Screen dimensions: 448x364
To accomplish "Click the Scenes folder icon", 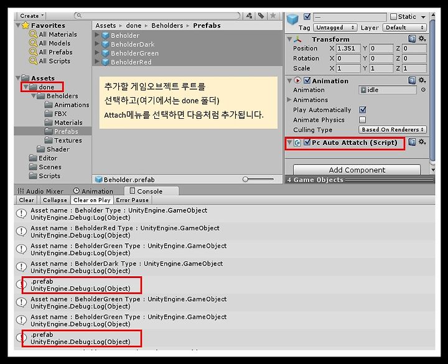I will 33,167.
